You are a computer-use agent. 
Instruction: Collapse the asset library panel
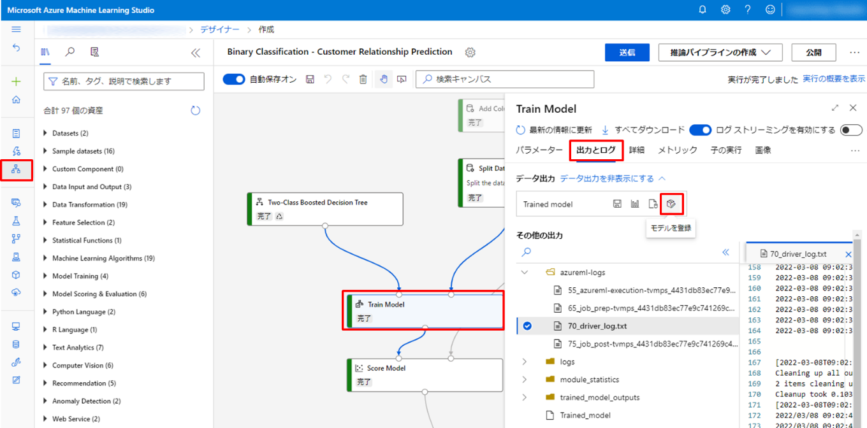point(196,53)
